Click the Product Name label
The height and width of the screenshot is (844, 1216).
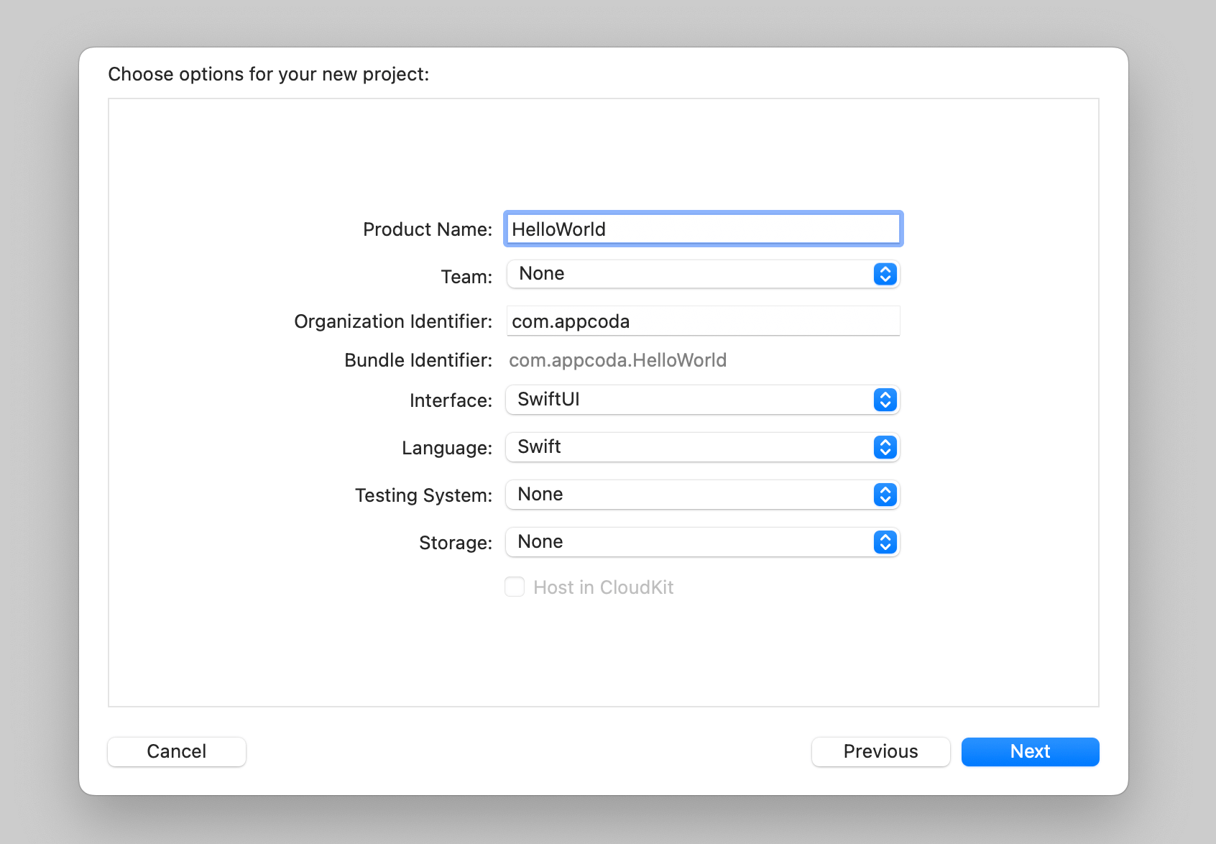click(427, 229)
